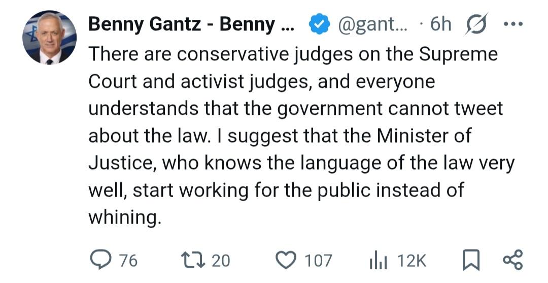
Task: Like the post with the heart icon
Action: click(x=286, y=260)
